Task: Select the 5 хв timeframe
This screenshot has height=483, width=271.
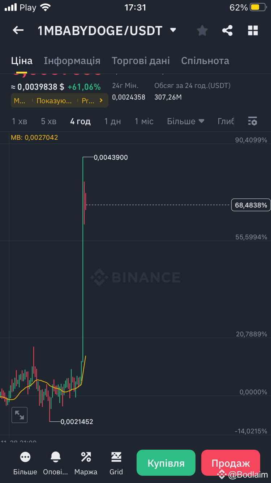Action: 49,121
